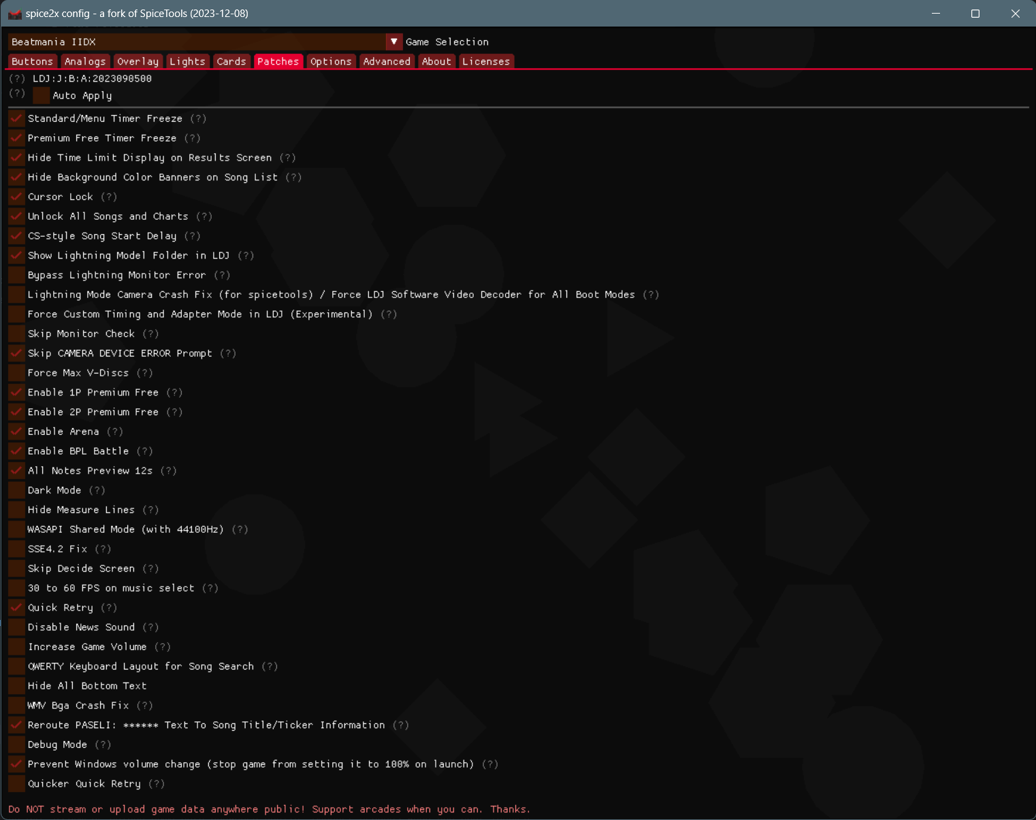Go to the Overlay tab
The width and height of the screenshot is (1036, 820).
click(137, 61)
